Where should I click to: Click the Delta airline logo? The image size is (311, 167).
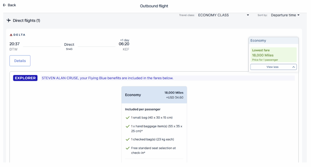[17, 35]
